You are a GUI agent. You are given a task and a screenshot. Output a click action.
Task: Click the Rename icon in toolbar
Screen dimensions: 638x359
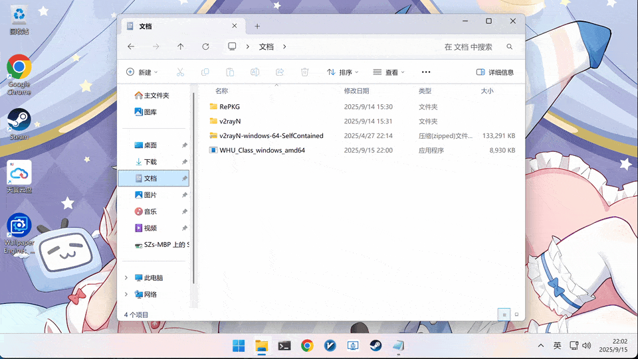tap(255, 72)
